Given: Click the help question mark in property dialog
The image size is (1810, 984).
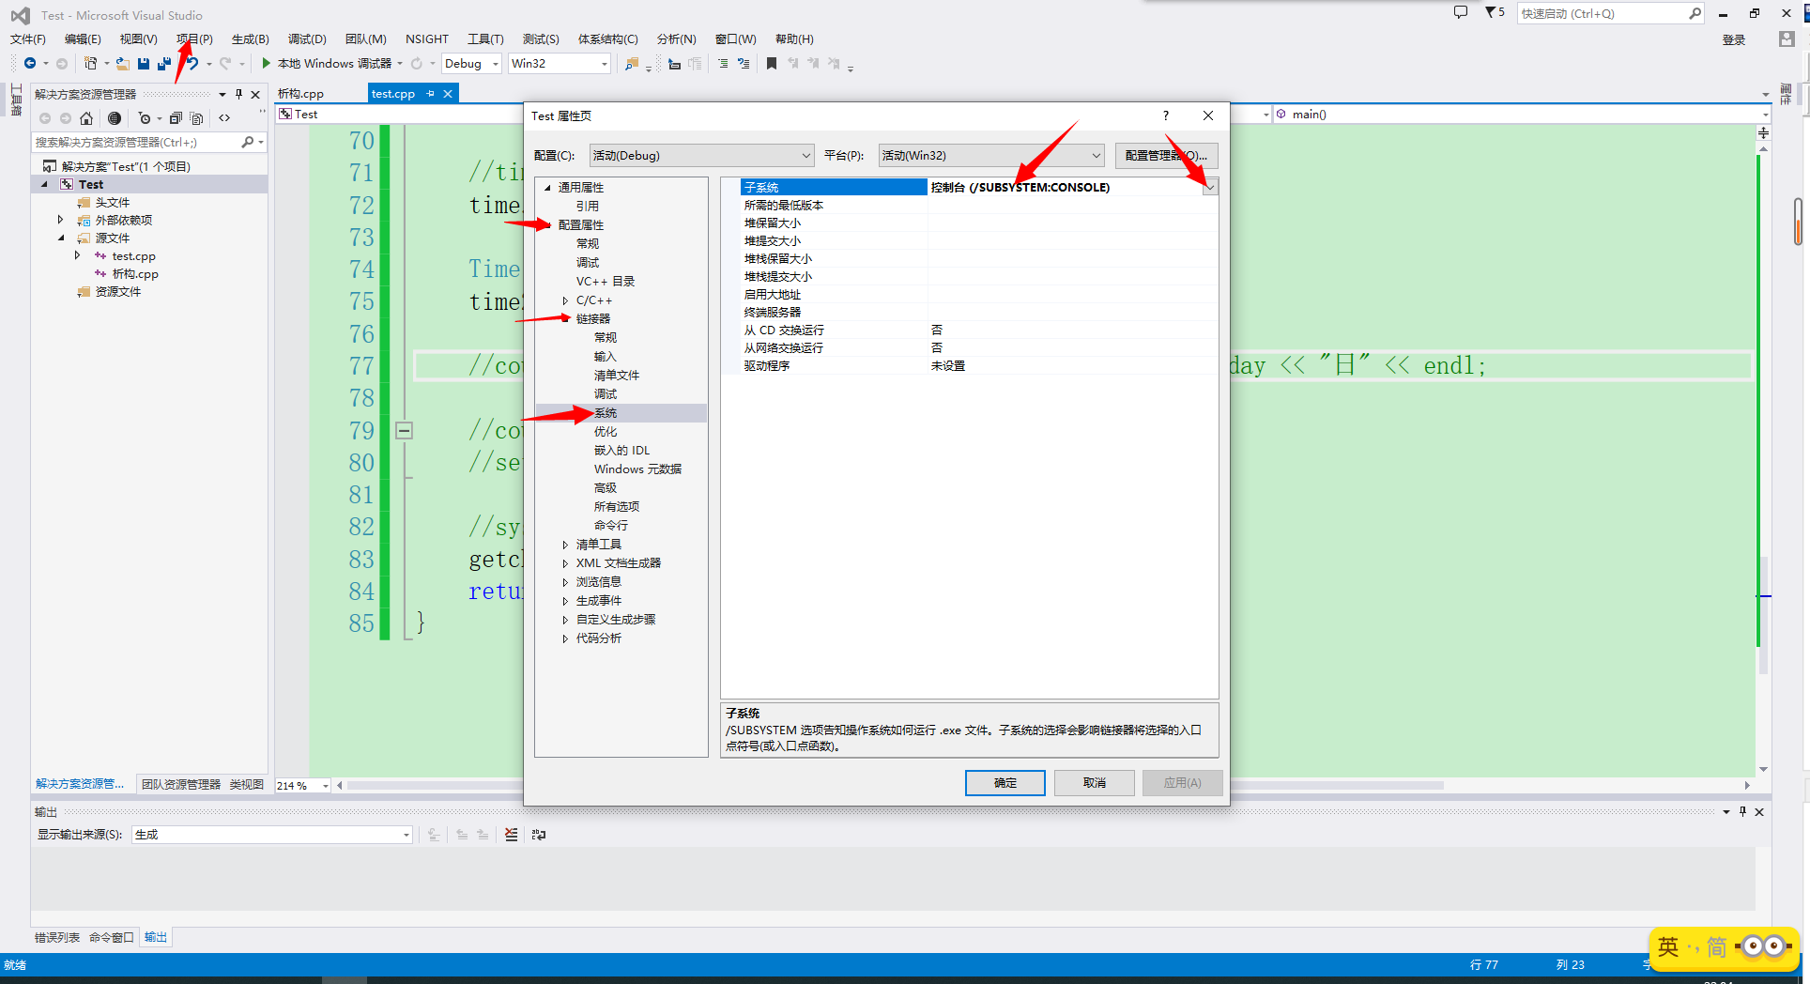Looking at the screenshot, I should (x=1166, y=115).
